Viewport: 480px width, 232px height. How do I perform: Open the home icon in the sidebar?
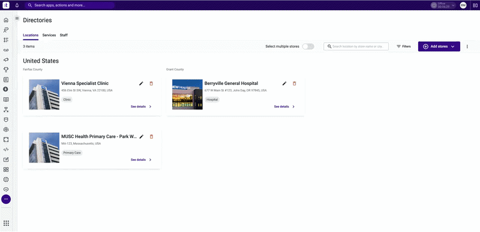click(x=6, y=20)
